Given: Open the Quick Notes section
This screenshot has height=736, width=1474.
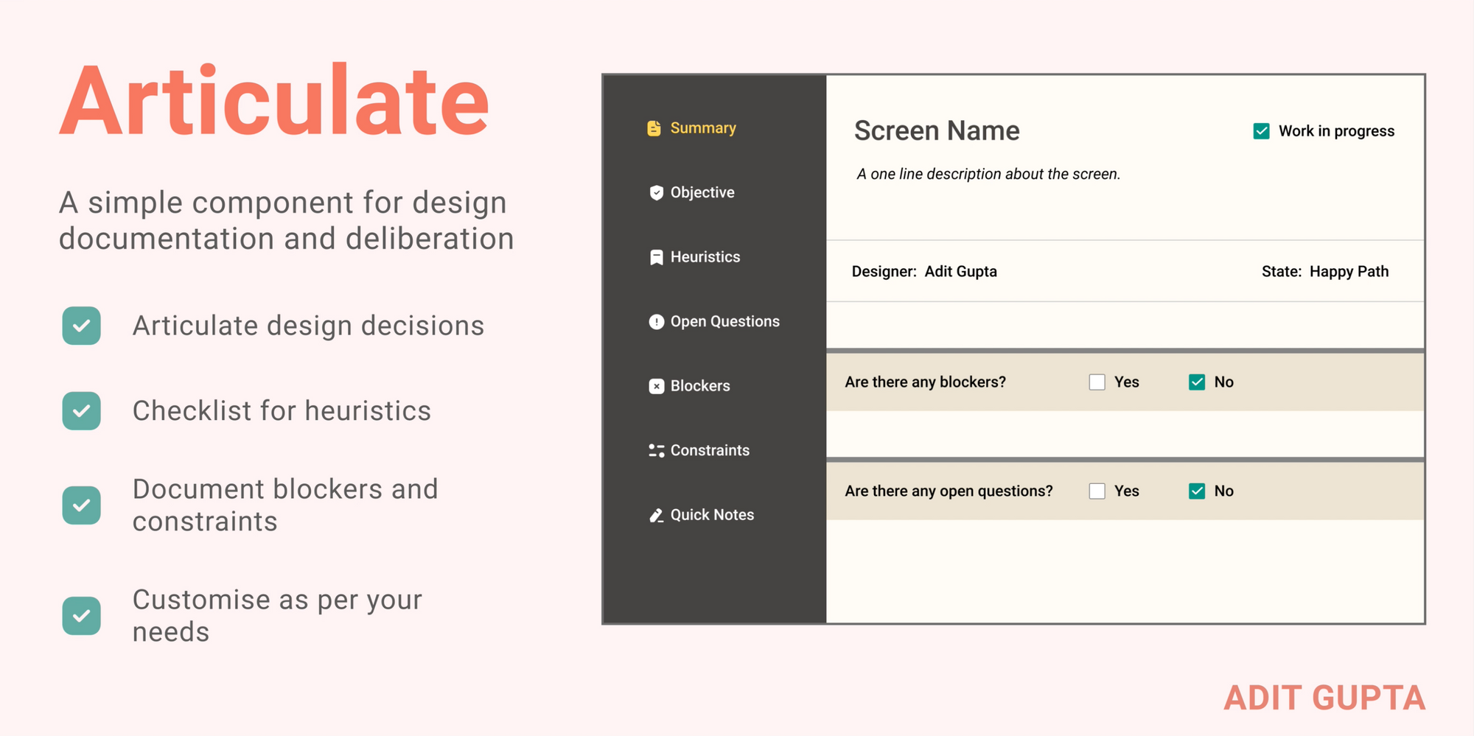Looking at the screenshot, I should [702, 515].
